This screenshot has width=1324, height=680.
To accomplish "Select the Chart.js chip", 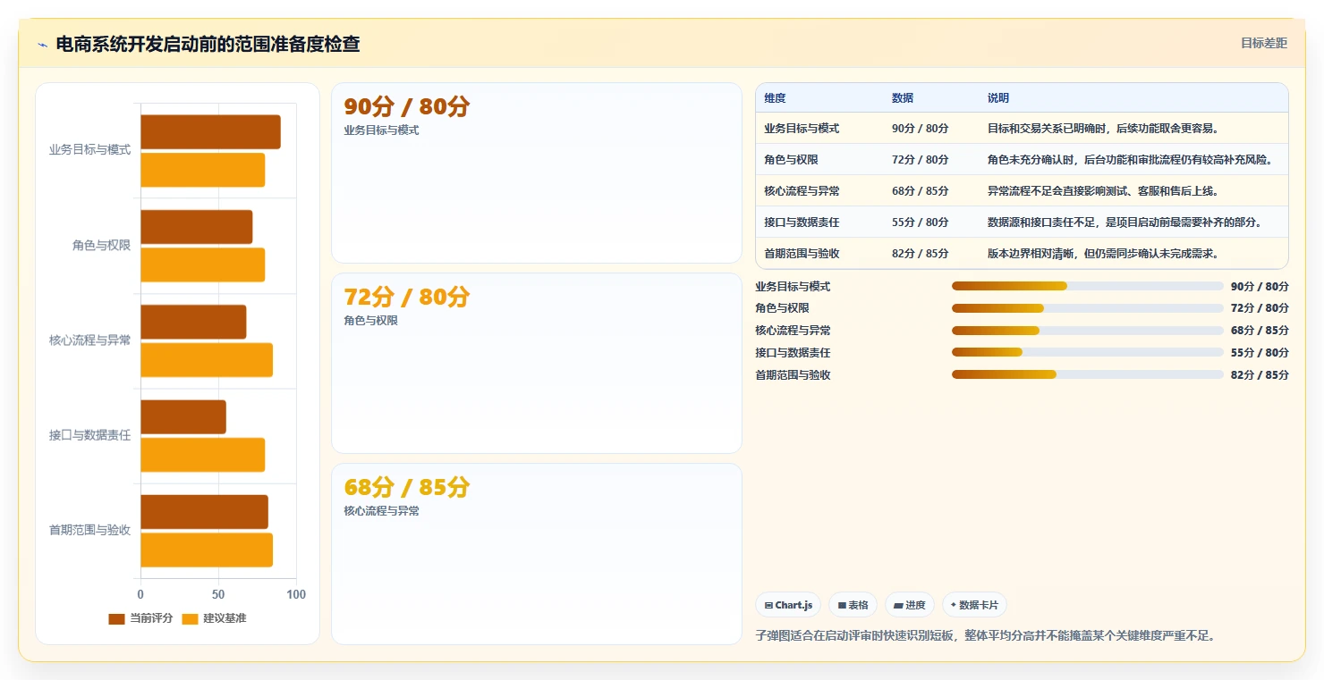I will point(788,605).
